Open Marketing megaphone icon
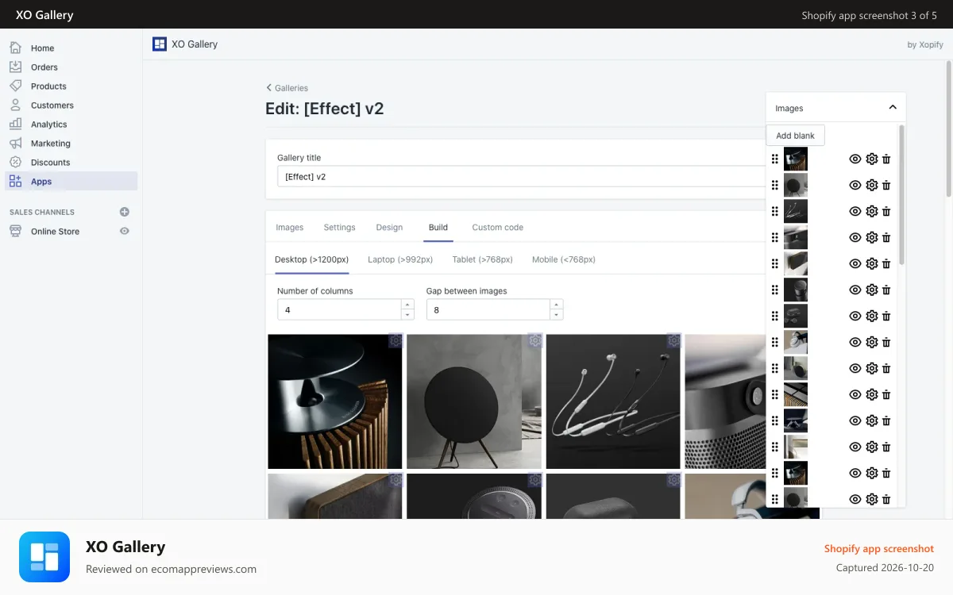 point(16,143)
